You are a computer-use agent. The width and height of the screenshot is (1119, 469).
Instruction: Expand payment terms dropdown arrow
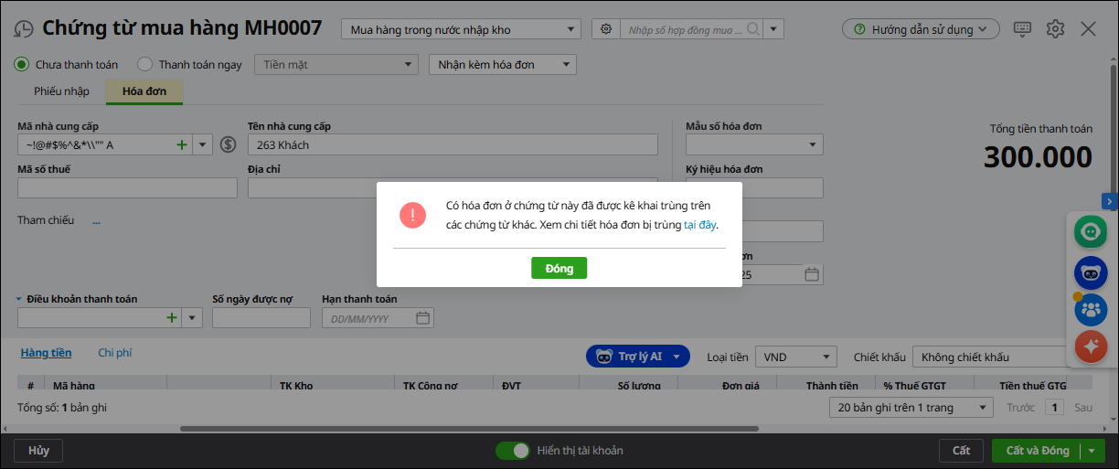point(192,317)
